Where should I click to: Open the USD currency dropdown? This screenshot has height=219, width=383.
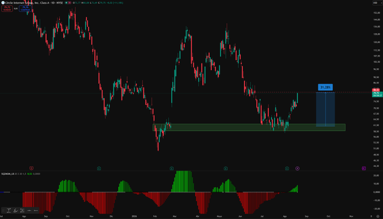[377, 3]
